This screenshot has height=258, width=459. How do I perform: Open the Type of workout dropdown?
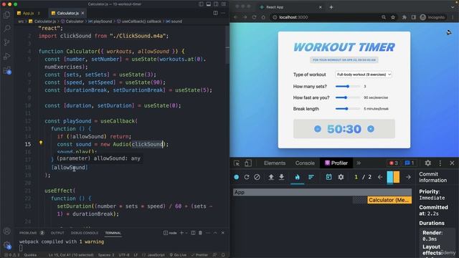(x=364, y=75)
